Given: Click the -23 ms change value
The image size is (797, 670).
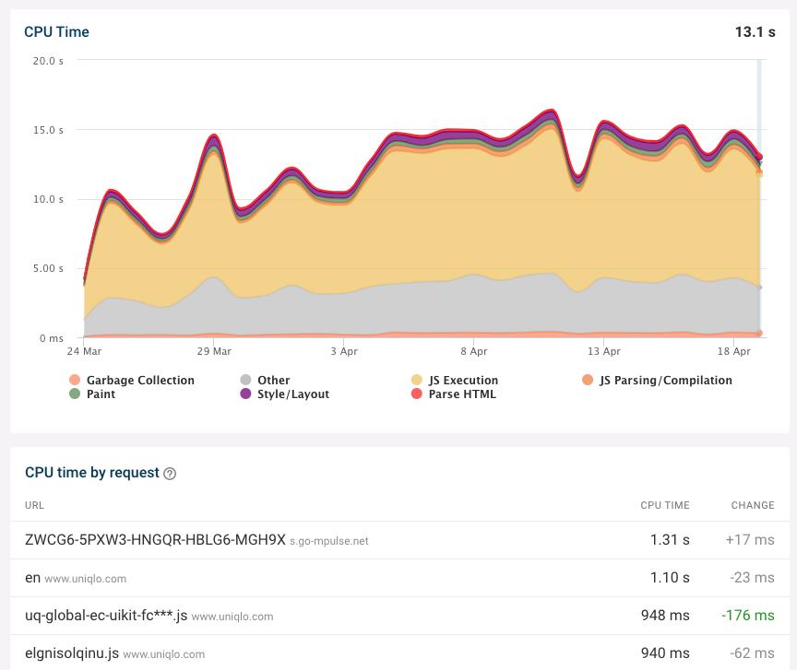Looking at the screenshot, I should (x=753, y=578).
